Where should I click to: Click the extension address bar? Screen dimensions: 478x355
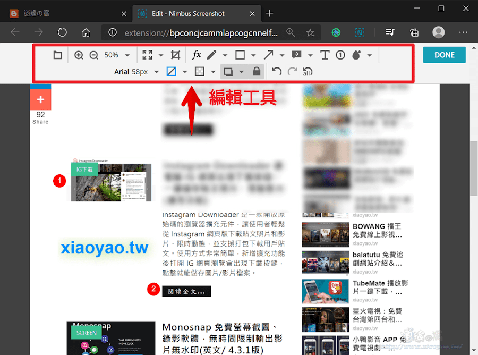[x=201, y=32]
